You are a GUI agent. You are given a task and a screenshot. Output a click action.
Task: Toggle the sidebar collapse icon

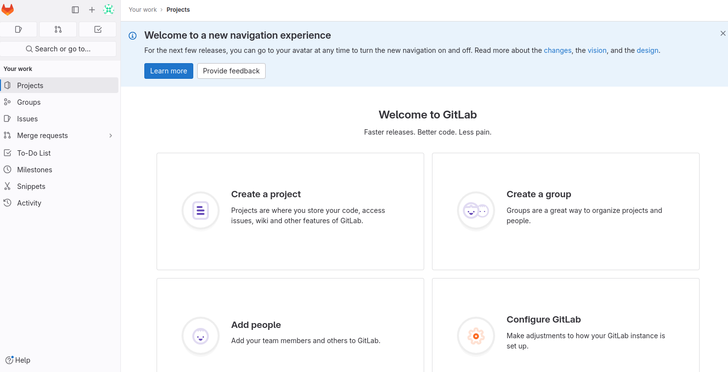pos(75,10)
